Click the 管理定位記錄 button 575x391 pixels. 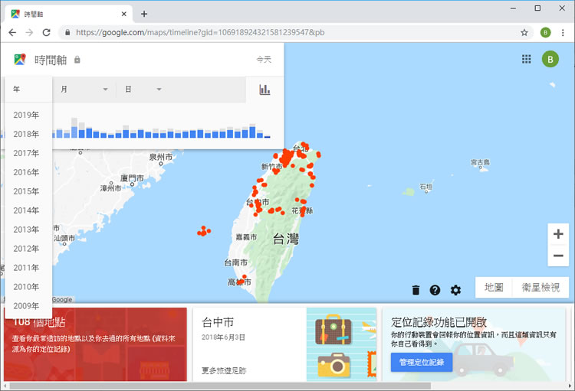(x=421, y=362)
